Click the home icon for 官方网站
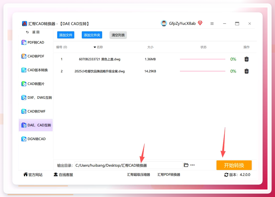The image size is (275, 197). [x=26, y=174]
